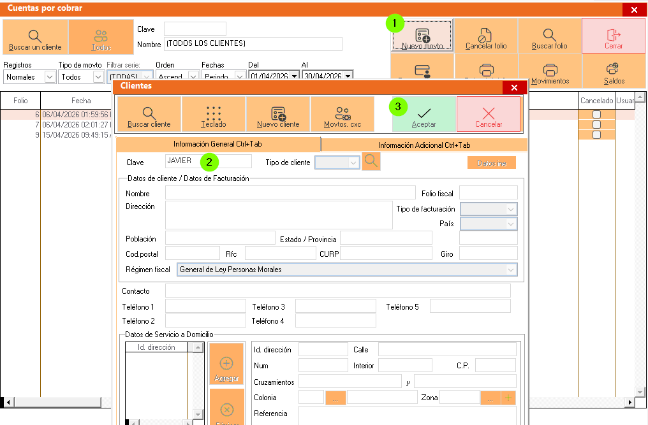Screen dimensions: 648x425
Task: Open Saldos report
Action: pos(614,71)
